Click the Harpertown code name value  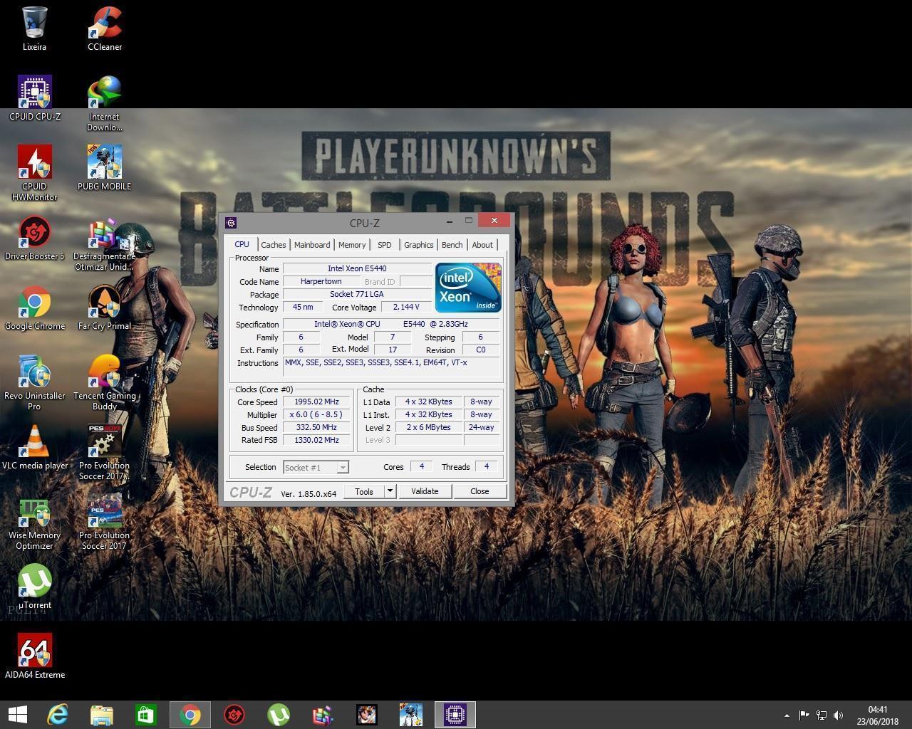(321, 281)
